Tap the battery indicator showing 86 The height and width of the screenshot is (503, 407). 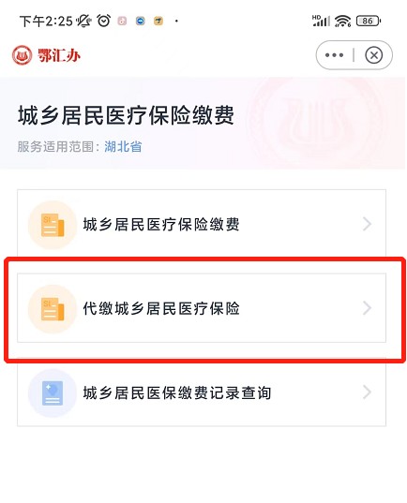pyautogui.click(x=369, y=22)
